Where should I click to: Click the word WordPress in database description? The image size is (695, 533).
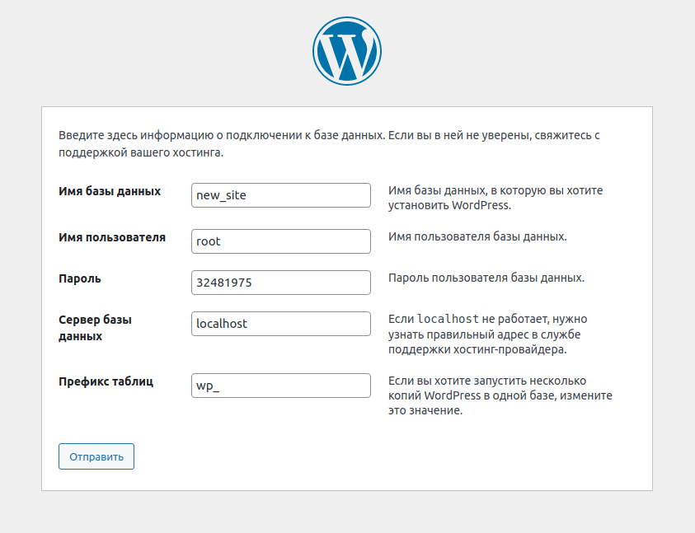[x=478, y=206]
